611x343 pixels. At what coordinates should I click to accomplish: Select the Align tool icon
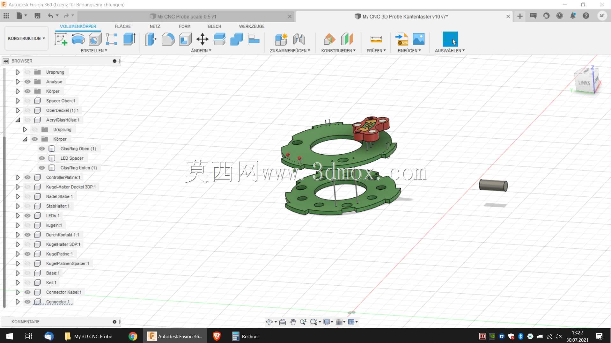click(x=254, y=39)
